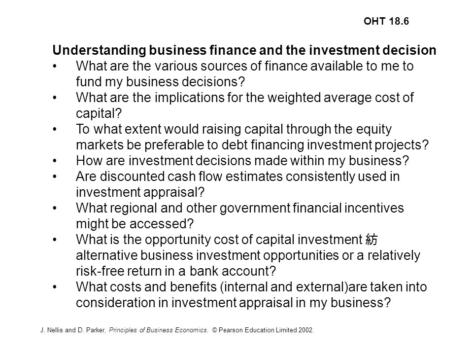Click the text 'risk-free return in a bank account?'
This screenshot has height=355, width=473.
[176, 271]
